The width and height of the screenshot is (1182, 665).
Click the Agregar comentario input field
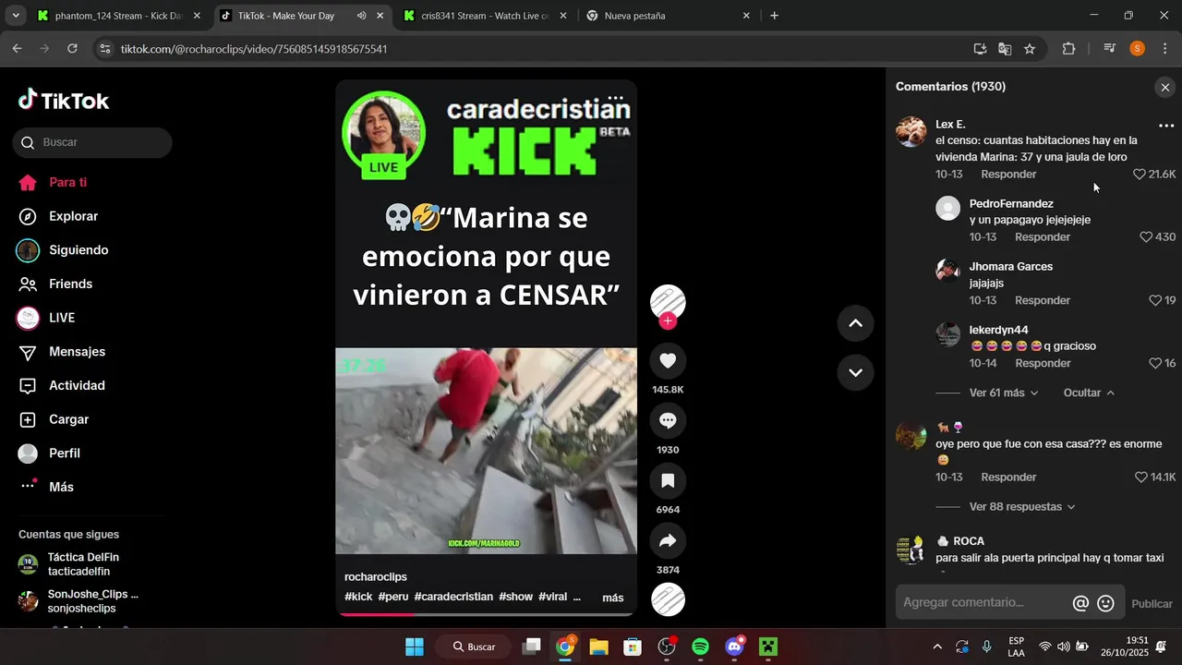983,603
